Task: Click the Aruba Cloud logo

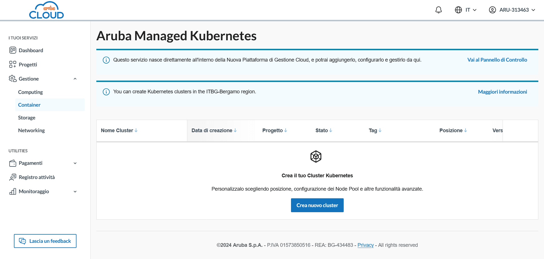Action: coord(46,10)
